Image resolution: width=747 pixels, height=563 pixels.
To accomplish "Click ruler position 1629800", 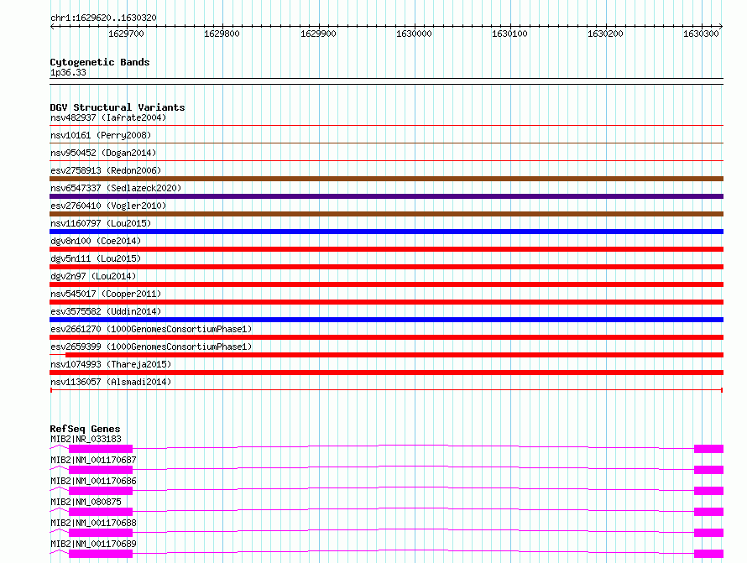I will click(222, 34).
